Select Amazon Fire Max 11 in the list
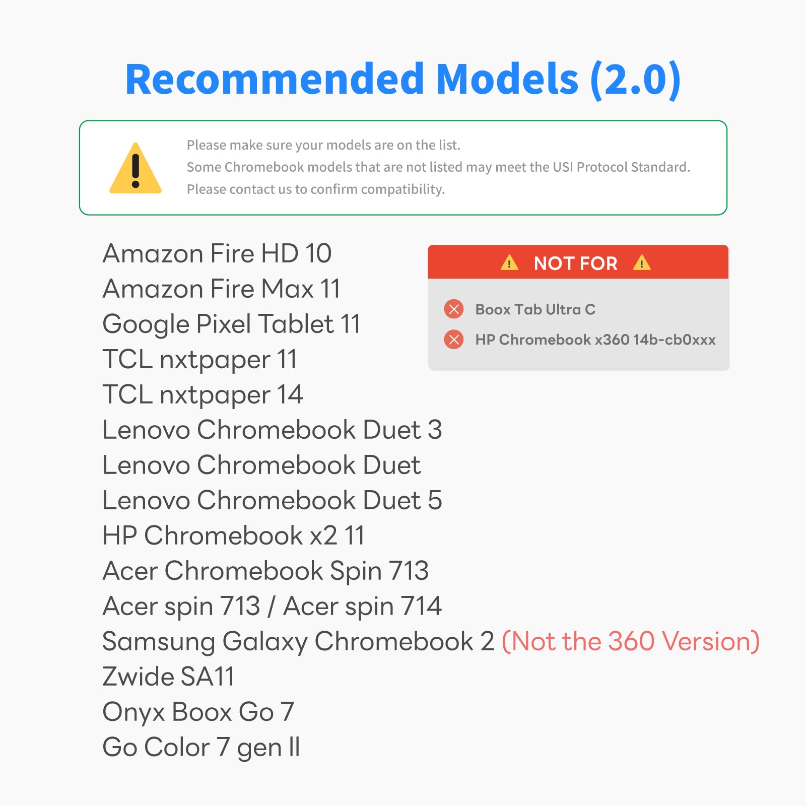Screen dimensions: 806x806 [222, 289]
